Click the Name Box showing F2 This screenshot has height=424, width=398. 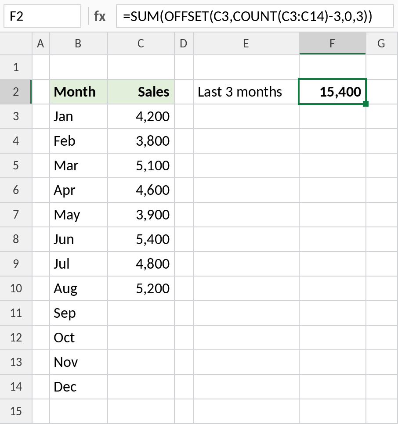42,16
